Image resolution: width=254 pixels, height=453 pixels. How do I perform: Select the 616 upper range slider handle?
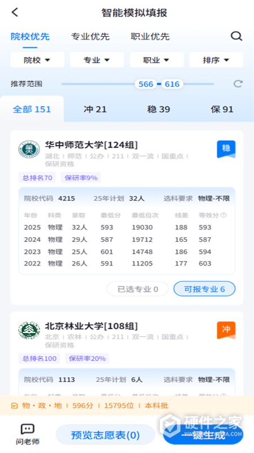(x=172, y=84)
